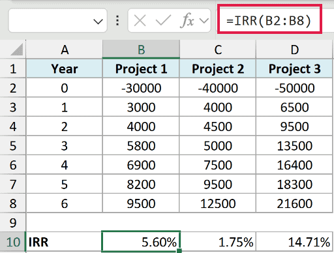Viewport: 334px width, 253px height.
Task: Click the Enter checkmark formula icon
Action: pos(163,20)
